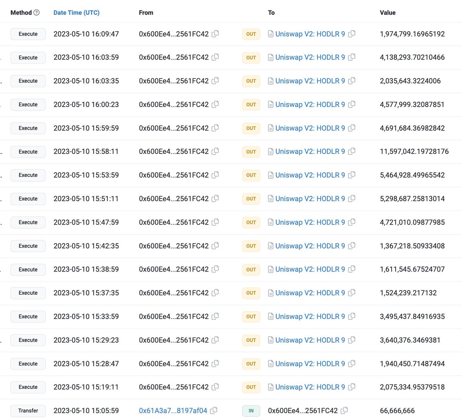462x420 pixels.
Task: Copy From address in 15:58:11 row
Action: (x=215, y=152)
